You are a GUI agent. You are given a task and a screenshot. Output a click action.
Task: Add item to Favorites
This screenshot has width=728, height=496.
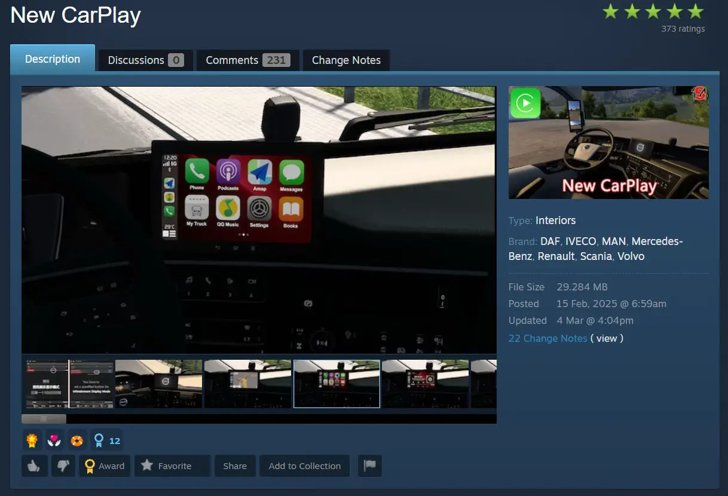click(x=172, y=466)
